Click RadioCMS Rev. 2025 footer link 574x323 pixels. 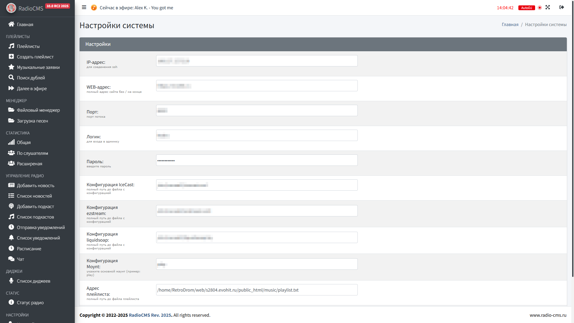150,315
